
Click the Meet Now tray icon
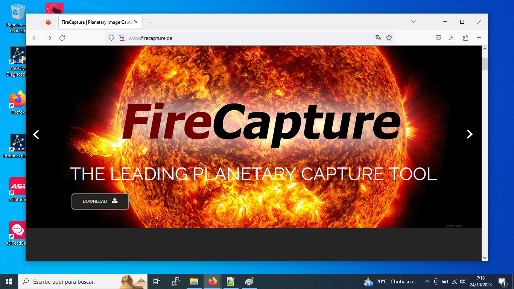(x=436, y=281)
